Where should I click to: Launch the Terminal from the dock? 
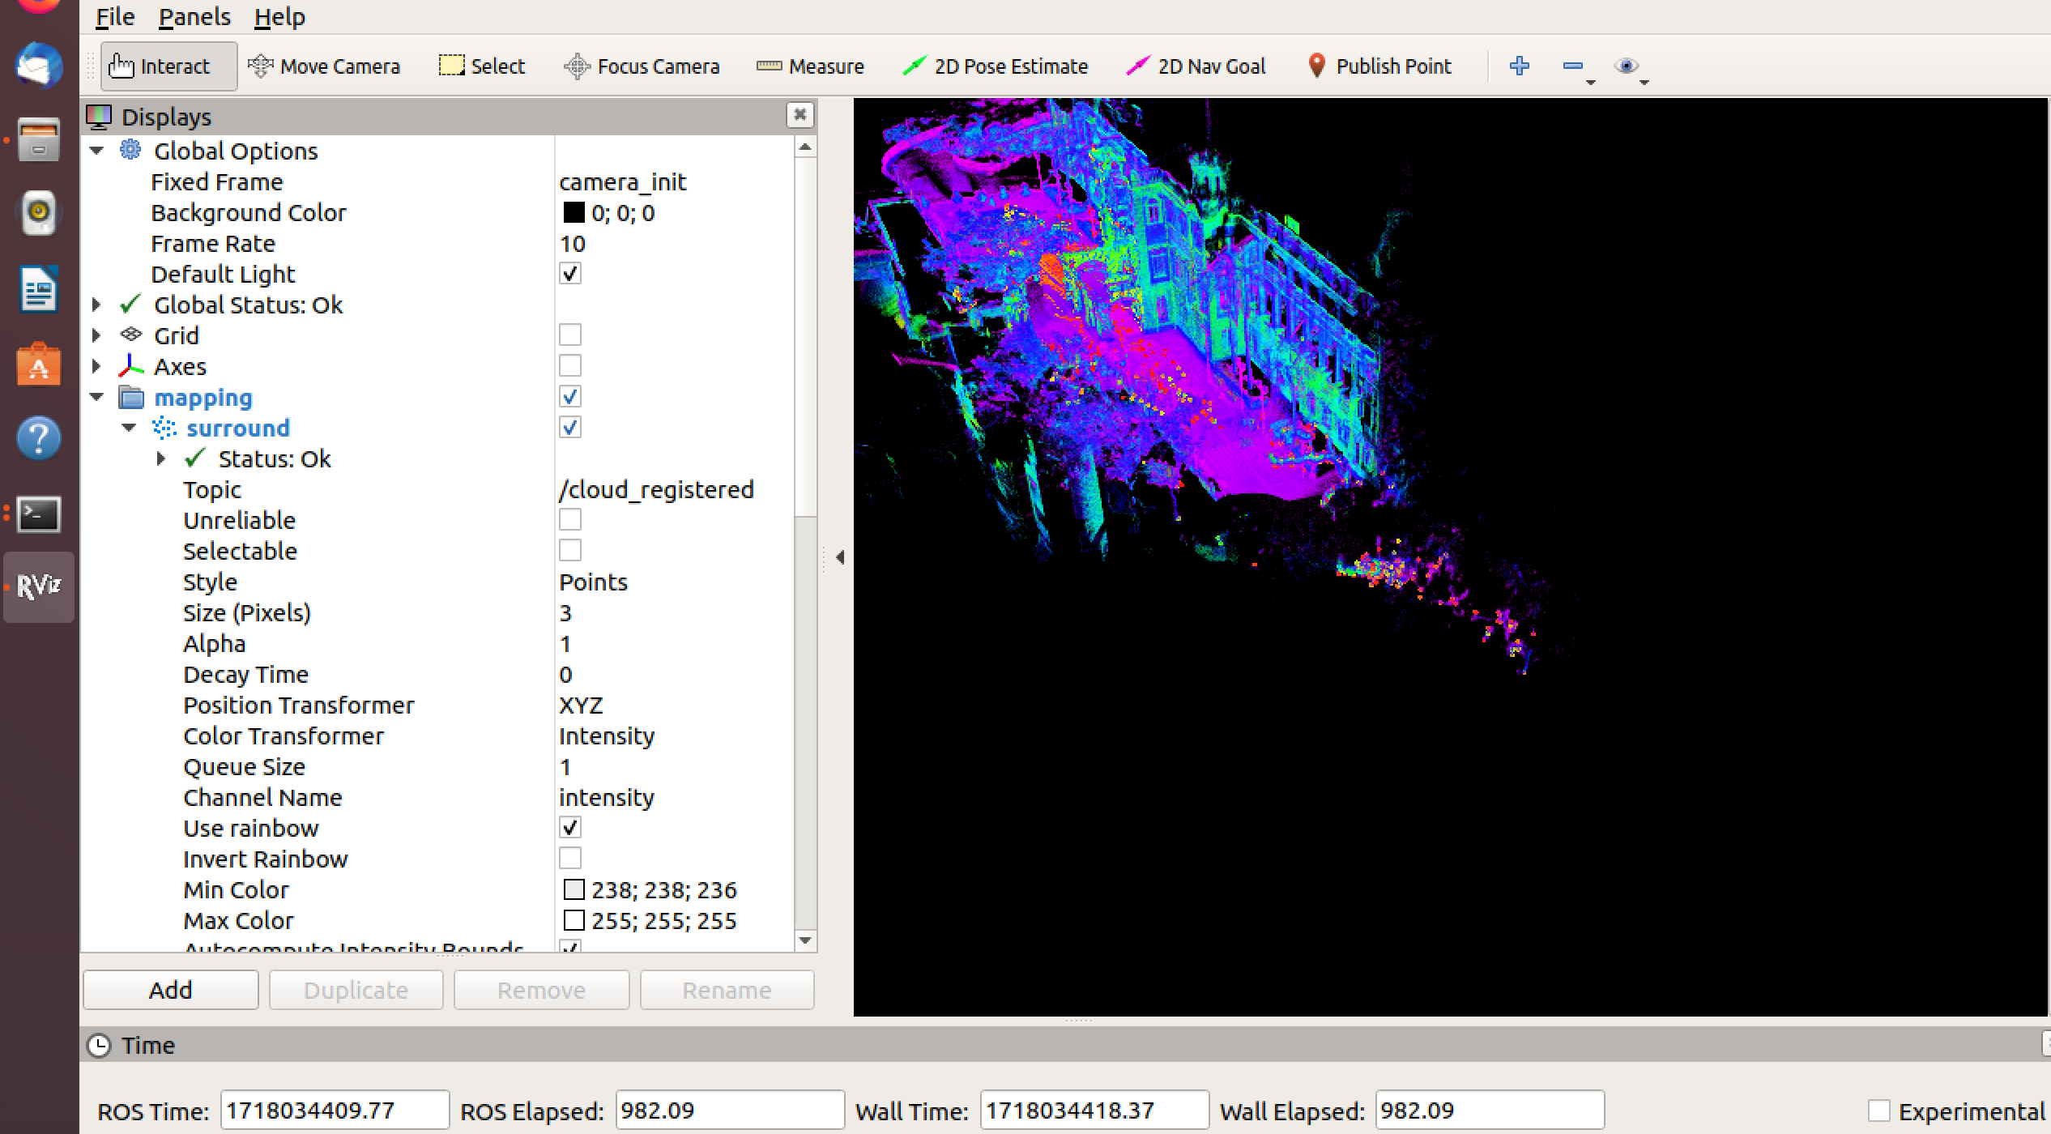pyautogui.click(x=39, y=514)
